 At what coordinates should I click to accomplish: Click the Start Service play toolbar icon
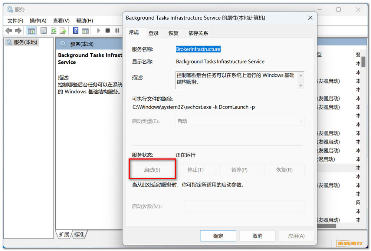99,30
